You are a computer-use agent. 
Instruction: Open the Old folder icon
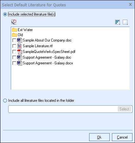(15, 35)
